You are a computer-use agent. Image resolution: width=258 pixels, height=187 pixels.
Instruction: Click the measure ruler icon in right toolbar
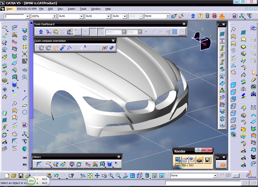(253, 107)
